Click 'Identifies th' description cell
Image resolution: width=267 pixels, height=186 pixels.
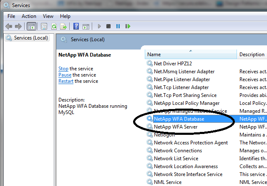[253, 159]
